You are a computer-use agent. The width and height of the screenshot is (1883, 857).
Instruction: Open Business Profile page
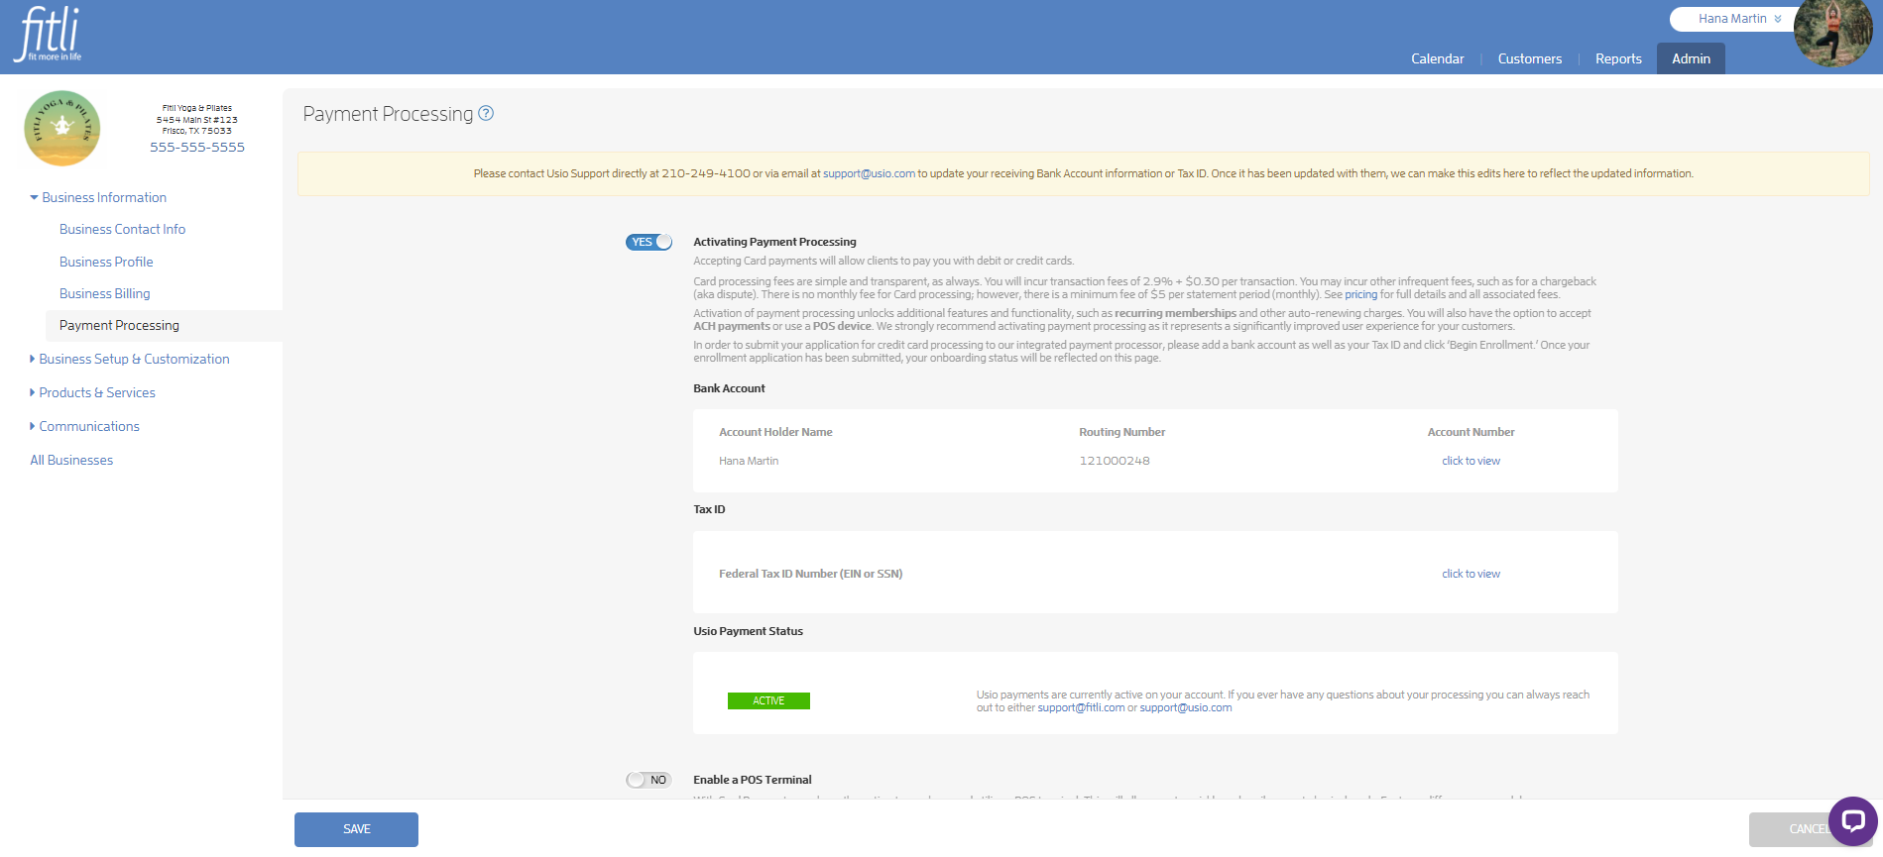[x=106, y=262]
